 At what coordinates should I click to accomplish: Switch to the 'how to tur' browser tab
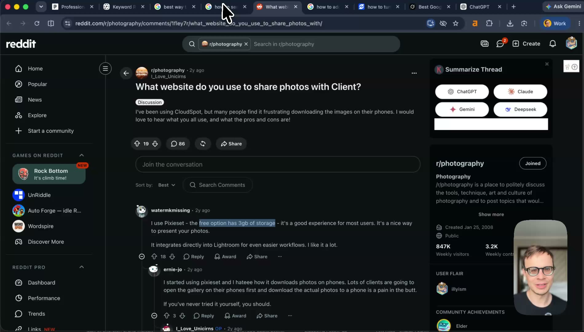coord(379,7)
